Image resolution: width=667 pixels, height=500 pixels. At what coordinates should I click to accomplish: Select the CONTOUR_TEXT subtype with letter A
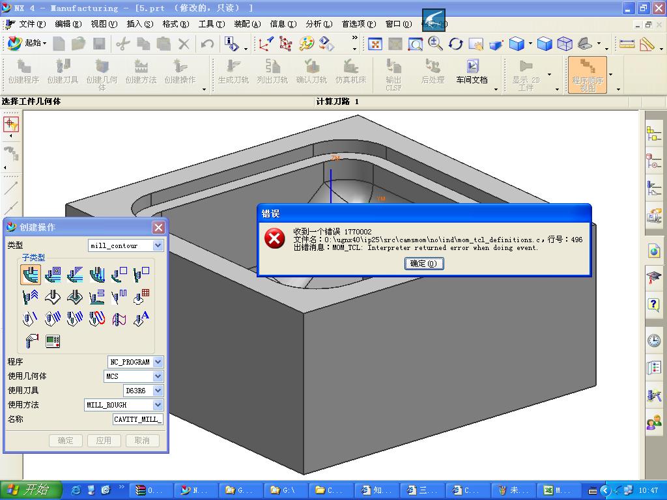(x=141, y=318)
